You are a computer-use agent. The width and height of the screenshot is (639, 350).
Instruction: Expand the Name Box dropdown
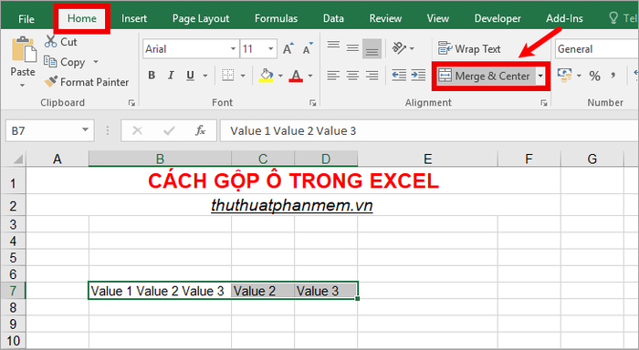click(85, 129)
